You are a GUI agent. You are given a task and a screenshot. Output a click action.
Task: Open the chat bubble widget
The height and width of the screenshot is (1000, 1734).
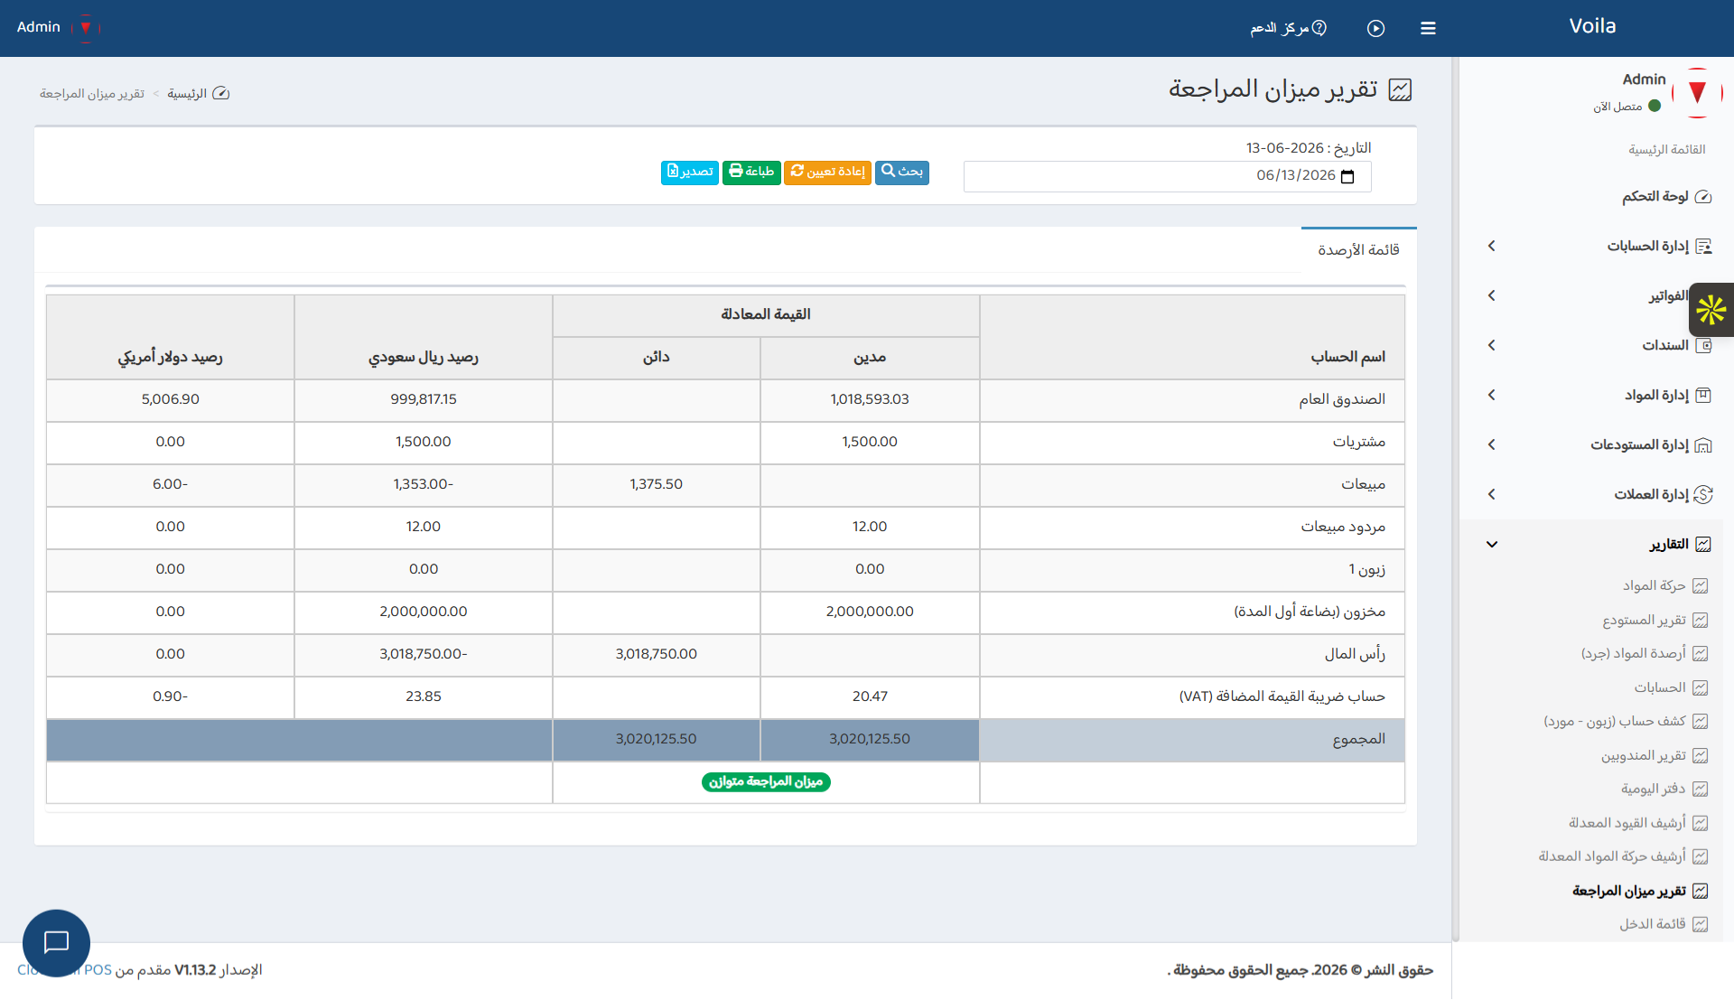[x=56, y=942]
